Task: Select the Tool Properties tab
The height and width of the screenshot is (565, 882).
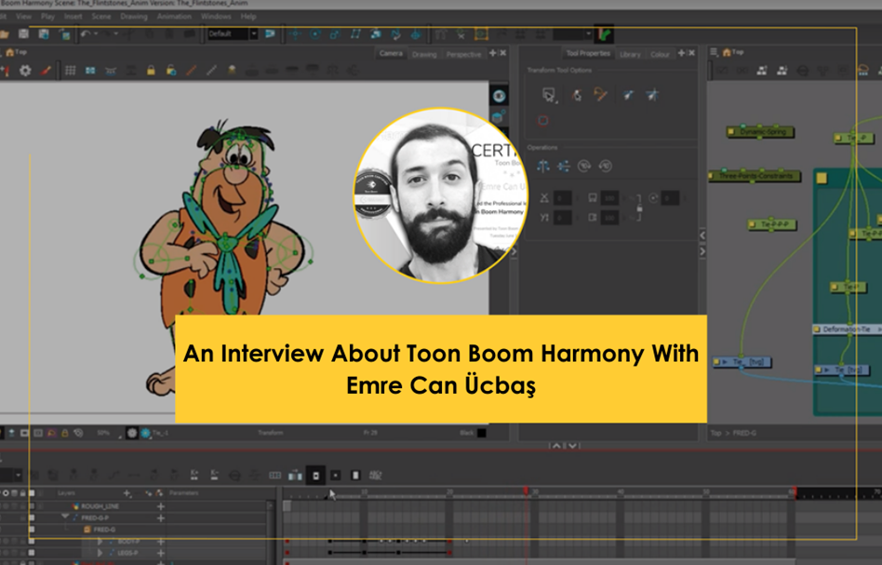Action: [x=588, y=53]
